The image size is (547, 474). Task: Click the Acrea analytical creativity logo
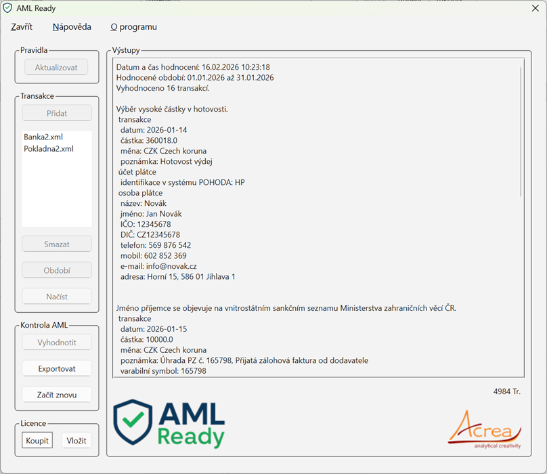click(x=484, y=428)
